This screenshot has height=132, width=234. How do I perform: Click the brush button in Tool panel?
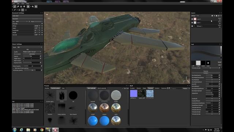click(x=219, y=62)
